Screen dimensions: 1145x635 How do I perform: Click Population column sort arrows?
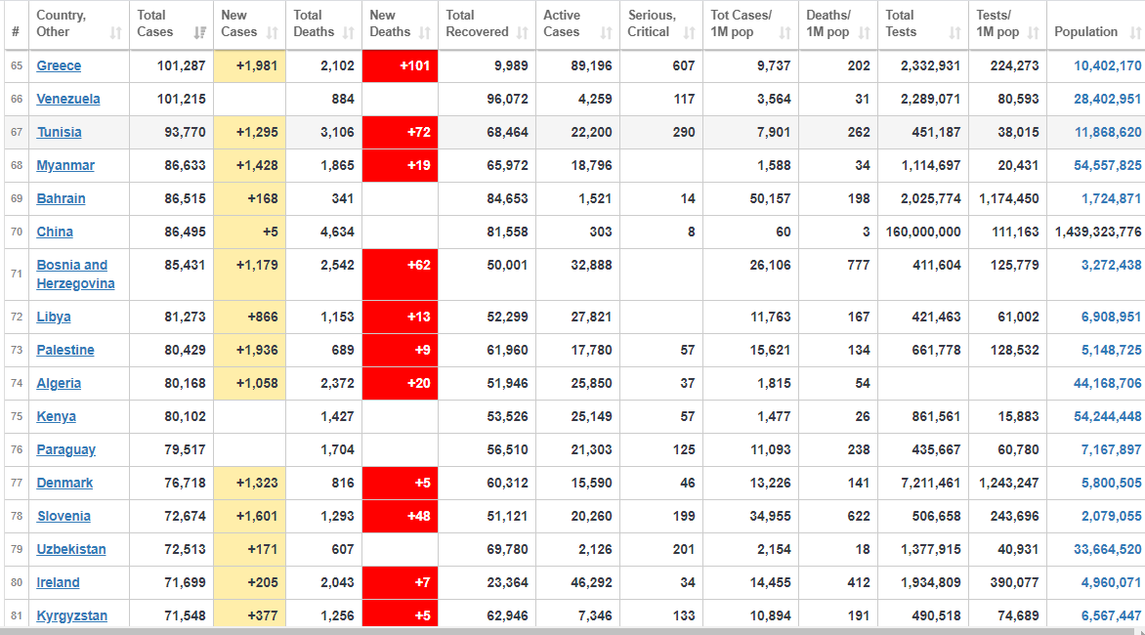tap(1135, 33)
